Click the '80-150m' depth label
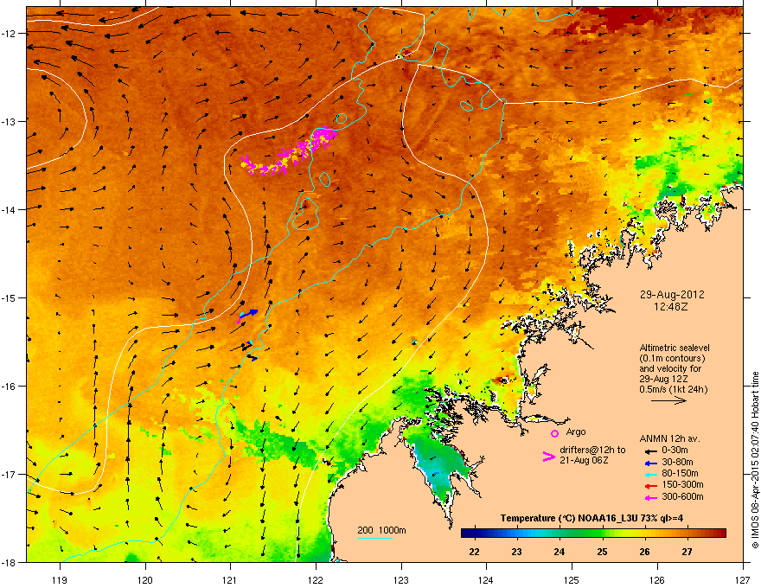This screenshot has width=761, height=588. pyautogui.click(x=680, y=473)
